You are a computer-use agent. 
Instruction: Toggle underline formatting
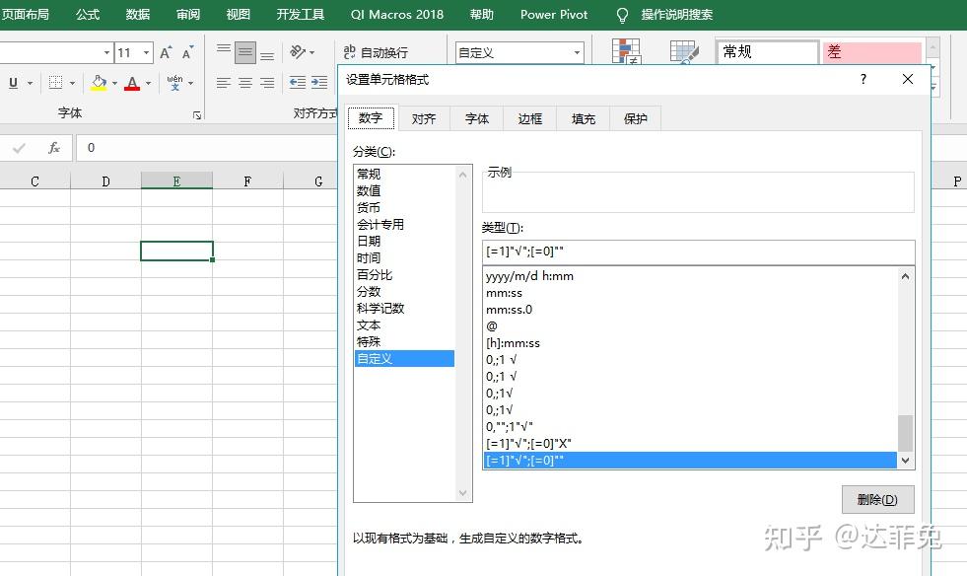pyautogui.click(x=13, y=83)
